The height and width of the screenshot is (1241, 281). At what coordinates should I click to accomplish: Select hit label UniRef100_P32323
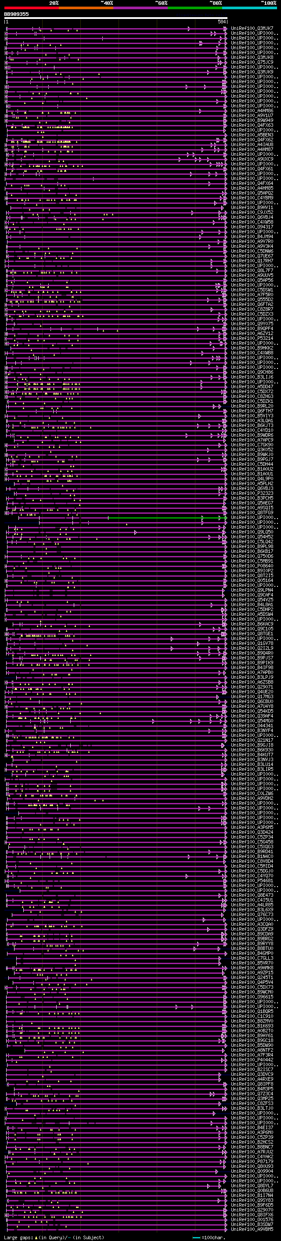click(x=252, y=493)
